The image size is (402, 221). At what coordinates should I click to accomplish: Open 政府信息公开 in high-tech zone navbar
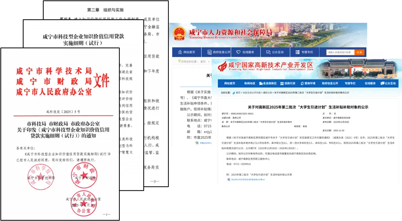tap(330, 83)
